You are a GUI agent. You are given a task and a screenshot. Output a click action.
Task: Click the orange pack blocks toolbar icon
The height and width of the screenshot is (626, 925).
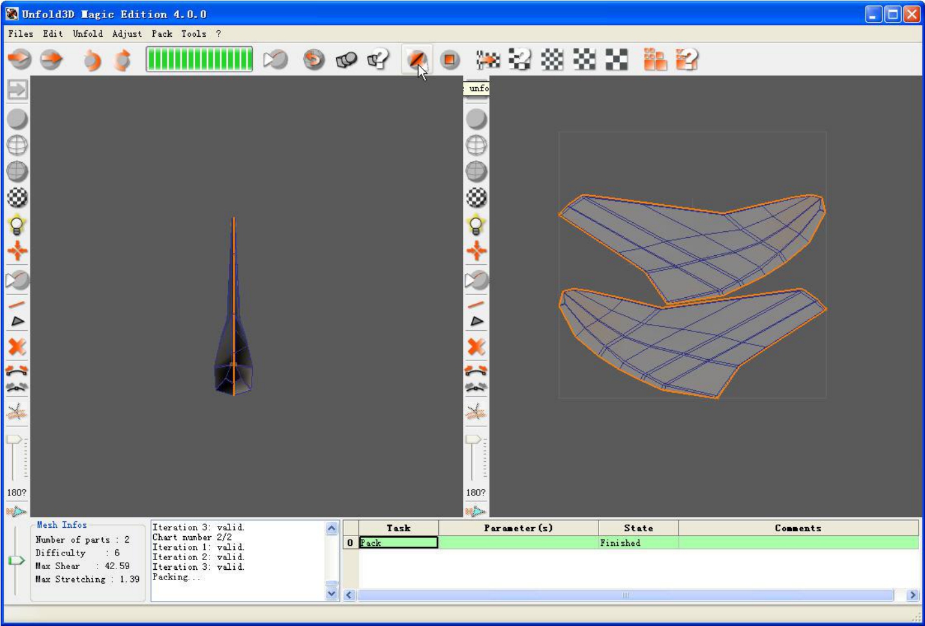tap(655, 59)
